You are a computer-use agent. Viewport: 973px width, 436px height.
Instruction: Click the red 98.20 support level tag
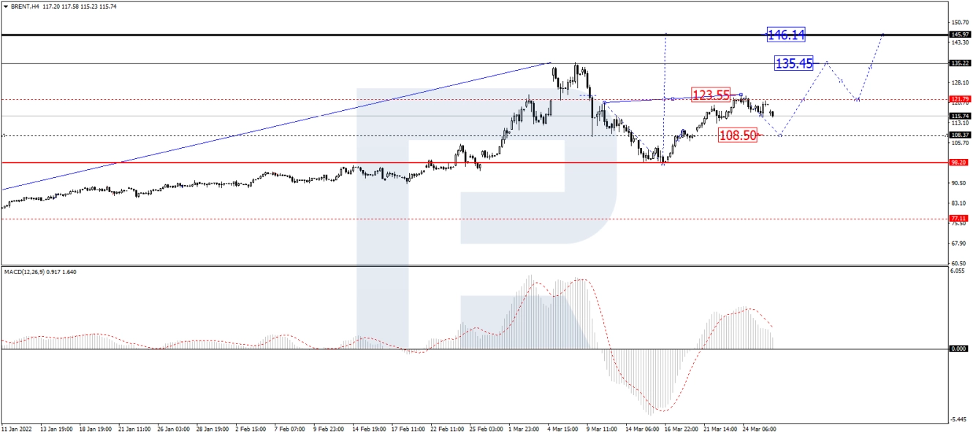click(959, 163)
